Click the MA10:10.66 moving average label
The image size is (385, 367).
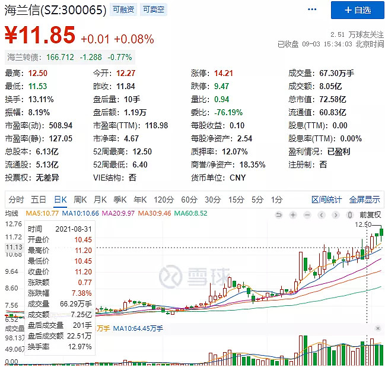coord(80,213)
